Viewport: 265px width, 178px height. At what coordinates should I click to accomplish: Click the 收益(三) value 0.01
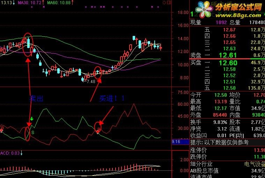pyautogui.click(x=222, y=135)
